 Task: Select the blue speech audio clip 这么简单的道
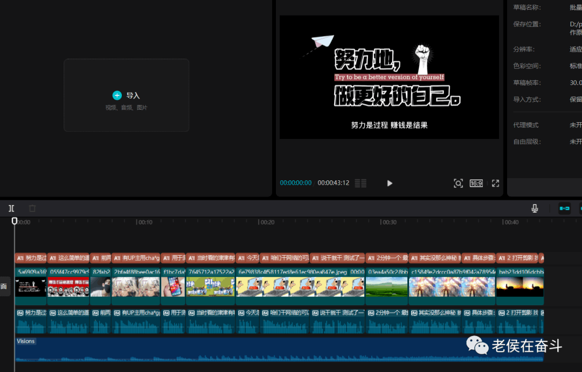(x=68, y=321)
